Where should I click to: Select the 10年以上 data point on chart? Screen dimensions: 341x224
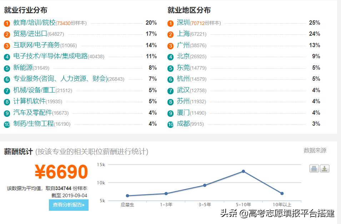[282, 193]
